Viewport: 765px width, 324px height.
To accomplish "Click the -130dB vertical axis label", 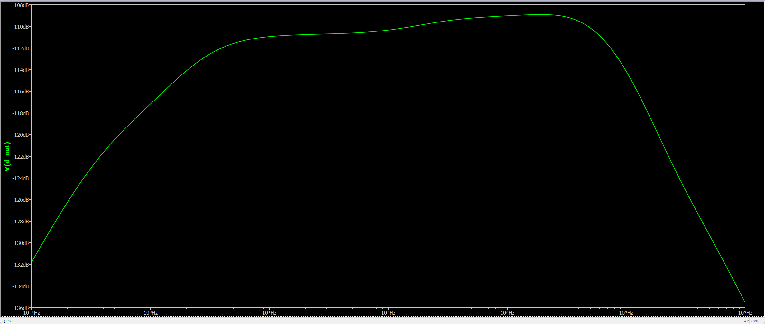I will pos(21,243).
